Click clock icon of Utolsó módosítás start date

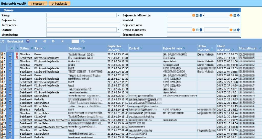point(201,30)
